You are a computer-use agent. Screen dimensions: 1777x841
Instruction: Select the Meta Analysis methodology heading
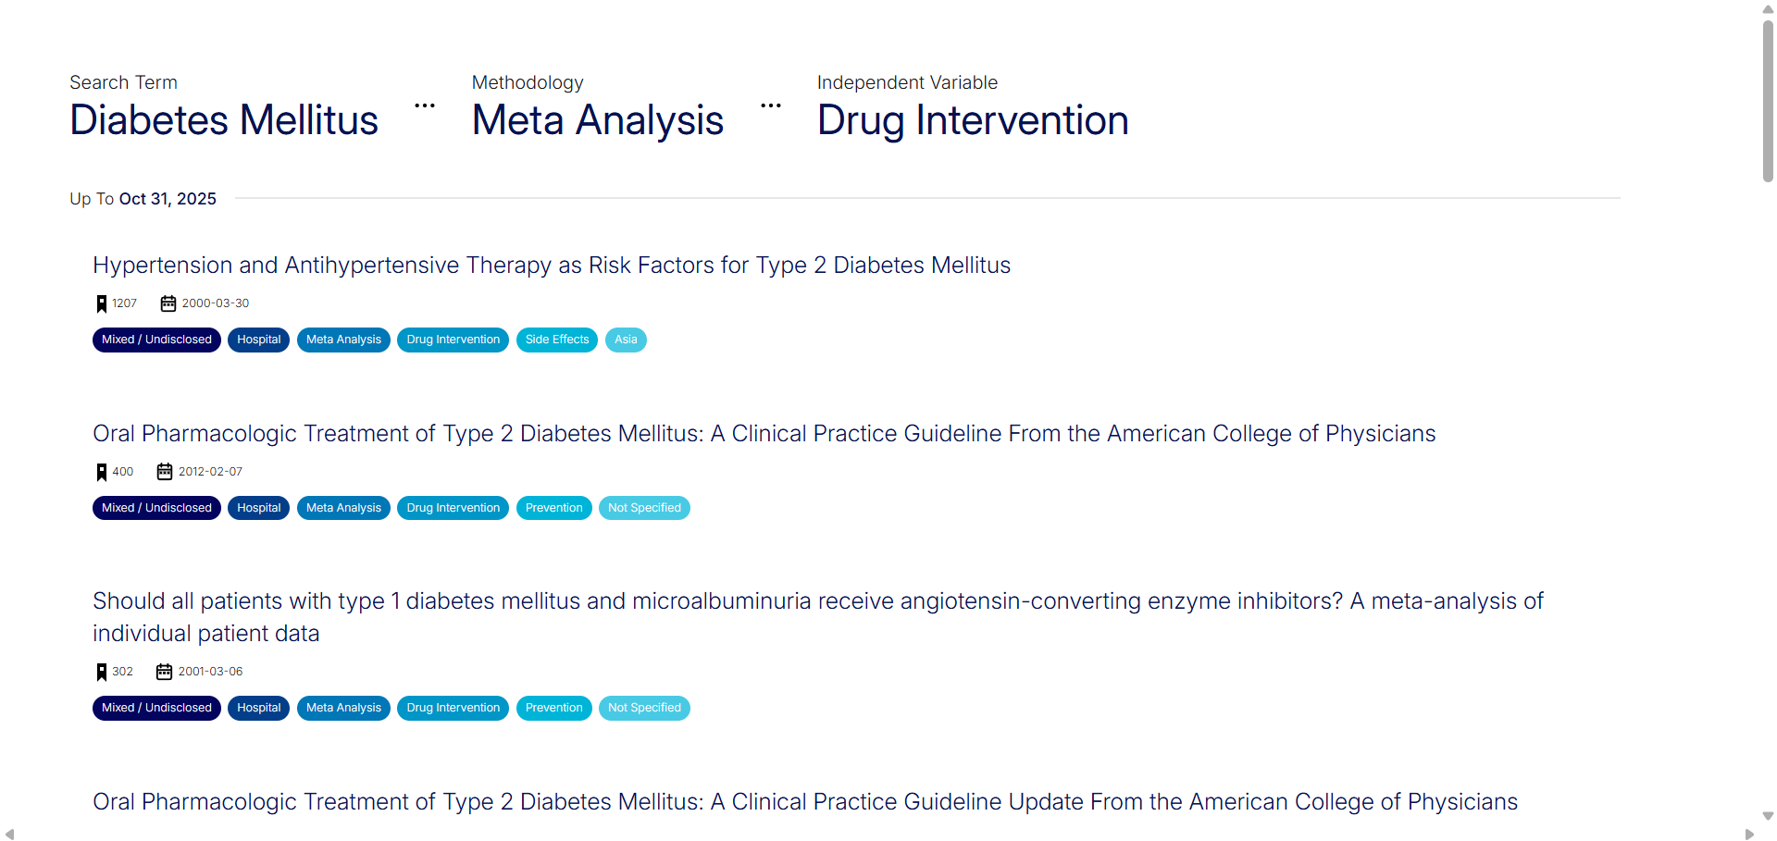(x=598, y=121)
